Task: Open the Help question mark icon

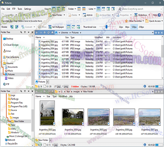Action: (159, 15)
